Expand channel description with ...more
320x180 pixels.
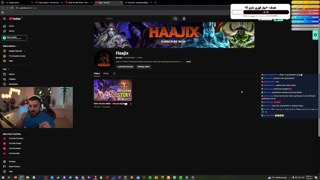click(188, 62)
